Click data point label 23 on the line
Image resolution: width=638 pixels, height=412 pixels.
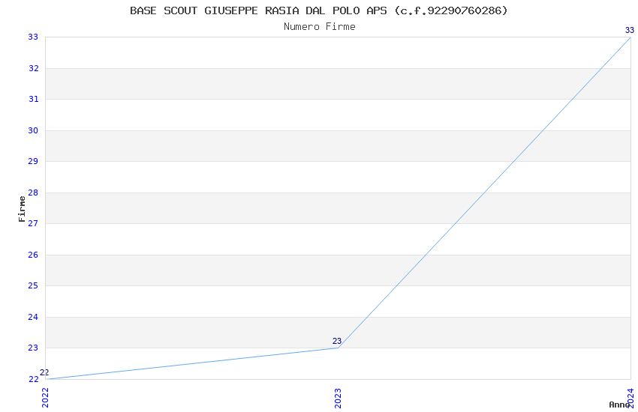337,341
